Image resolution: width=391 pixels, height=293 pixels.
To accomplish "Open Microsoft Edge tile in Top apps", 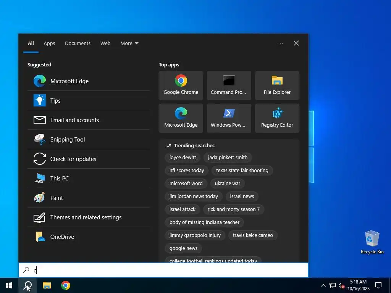I will tap(181, 118).
